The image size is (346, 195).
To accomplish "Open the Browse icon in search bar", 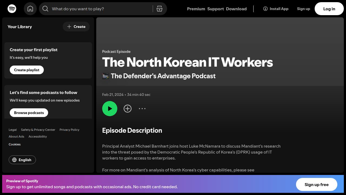I will coord(159,9).
